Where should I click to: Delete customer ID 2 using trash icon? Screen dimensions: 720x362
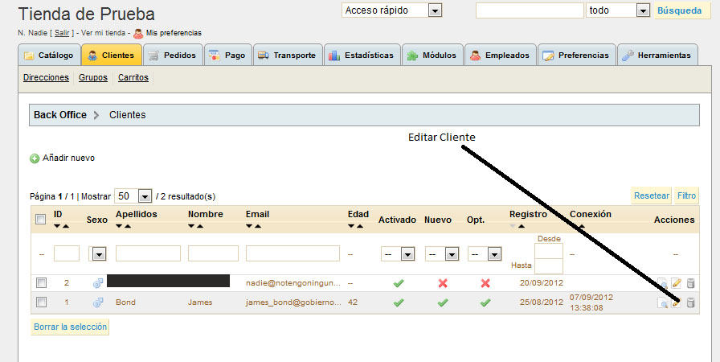coord(690,283)
